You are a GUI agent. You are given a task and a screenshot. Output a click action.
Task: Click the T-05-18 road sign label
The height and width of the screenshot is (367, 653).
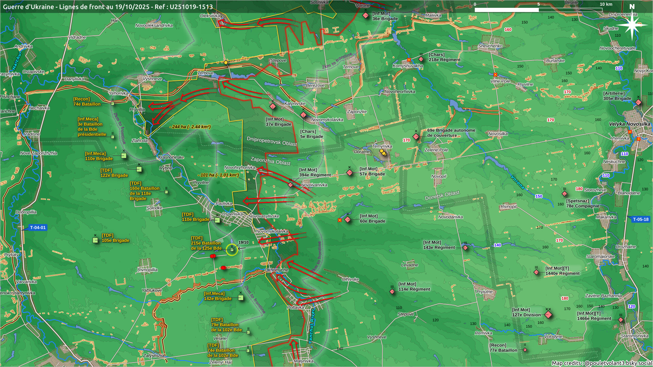tap(640, 219)
